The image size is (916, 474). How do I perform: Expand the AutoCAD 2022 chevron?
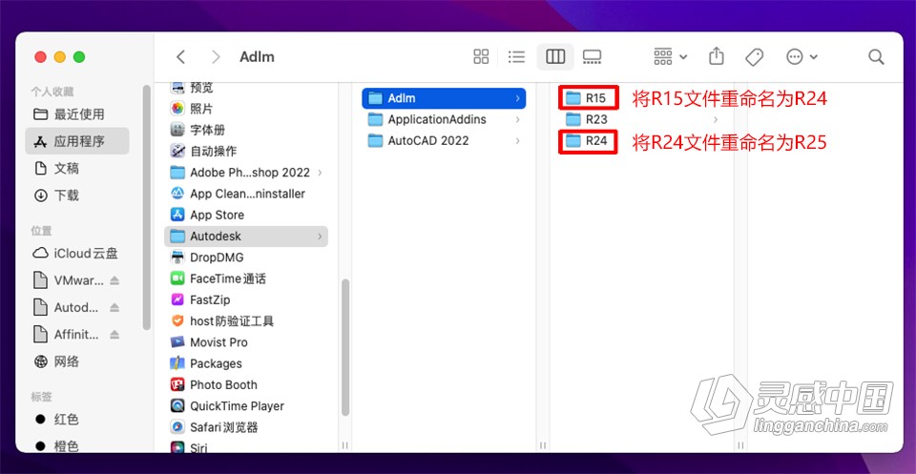(x=517, y=141)
